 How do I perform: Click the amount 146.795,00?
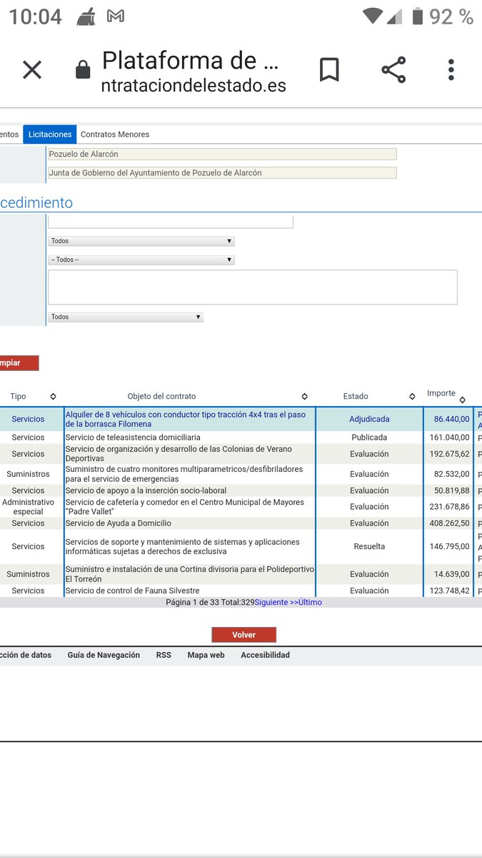click(449, 546)
